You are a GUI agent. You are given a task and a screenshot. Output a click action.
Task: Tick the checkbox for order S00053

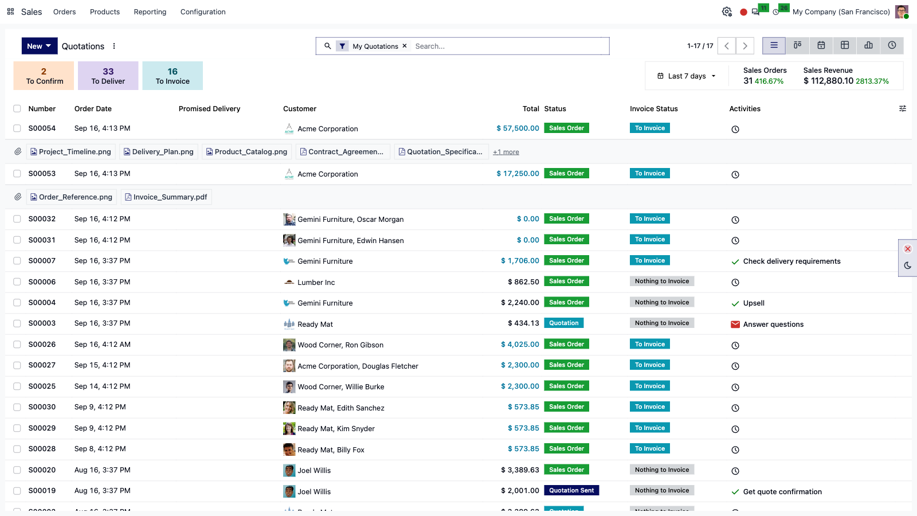click(x=17, y=174)
